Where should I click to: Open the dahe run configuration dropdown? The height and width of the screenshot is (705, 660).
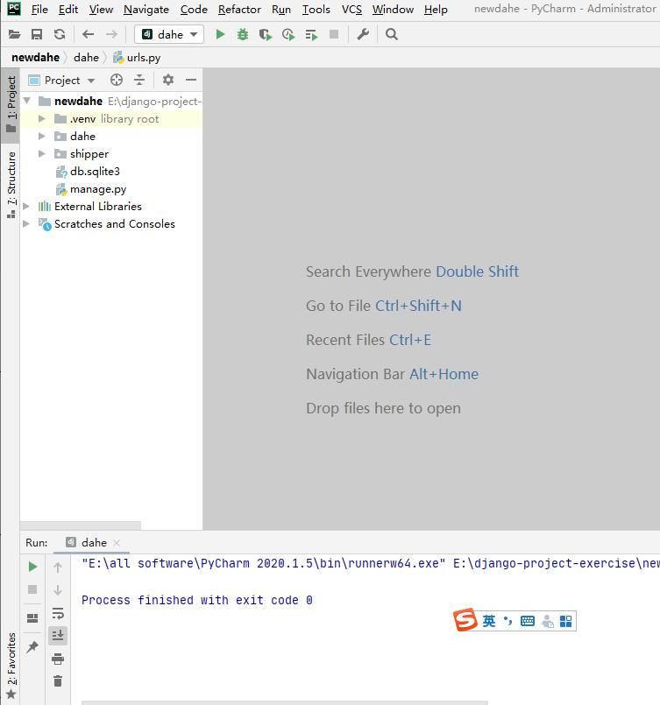(x=169, y=35)
